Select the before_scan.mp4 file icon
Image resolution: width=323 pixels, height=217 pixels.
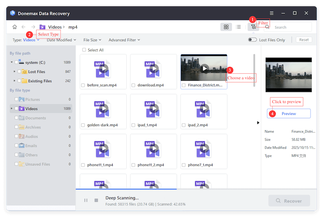tap(103, 69)
